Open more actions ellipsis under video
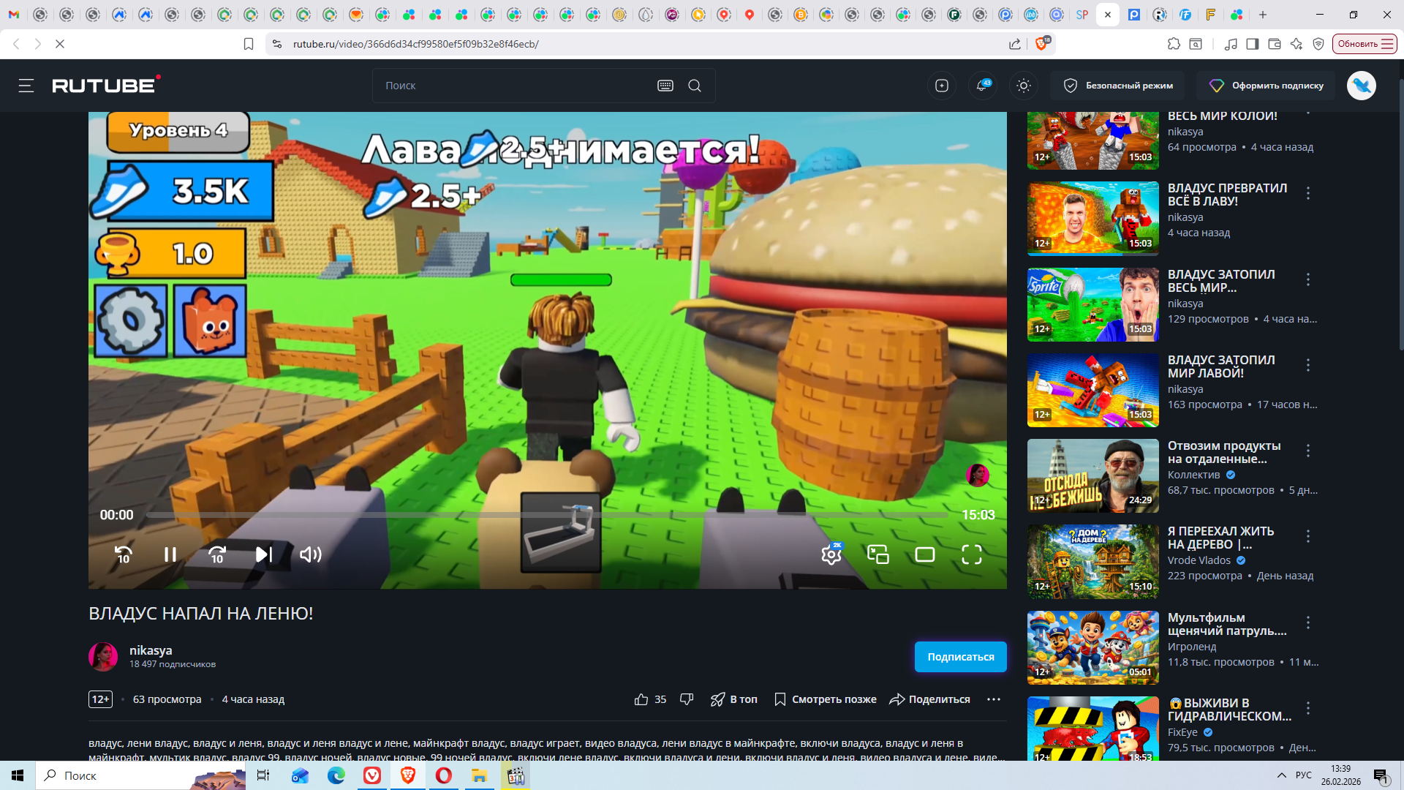Viewport: 1404px width, 790px height. point(993,699)
